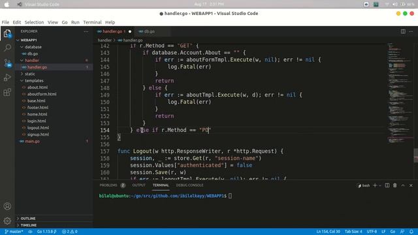The image size is (418, 235).
Task: Open the Explorer view in activity bar
Action: click(x=7, y=33)
